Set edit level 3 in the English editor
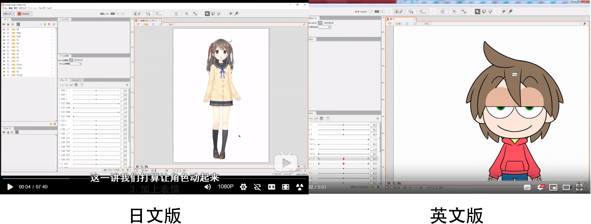Viewport: 591px width, 224px height. (382, 12)
